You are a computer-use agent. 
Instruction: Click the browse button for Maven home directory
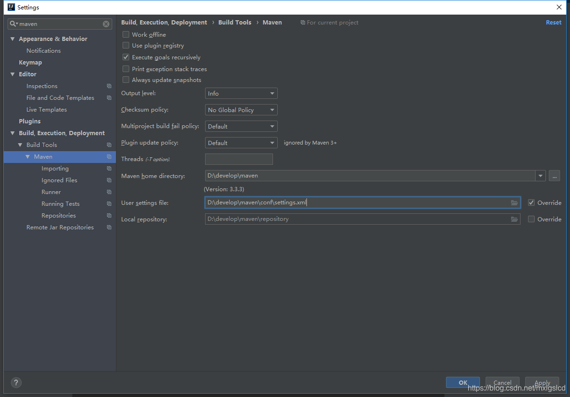tap(554, 176)
